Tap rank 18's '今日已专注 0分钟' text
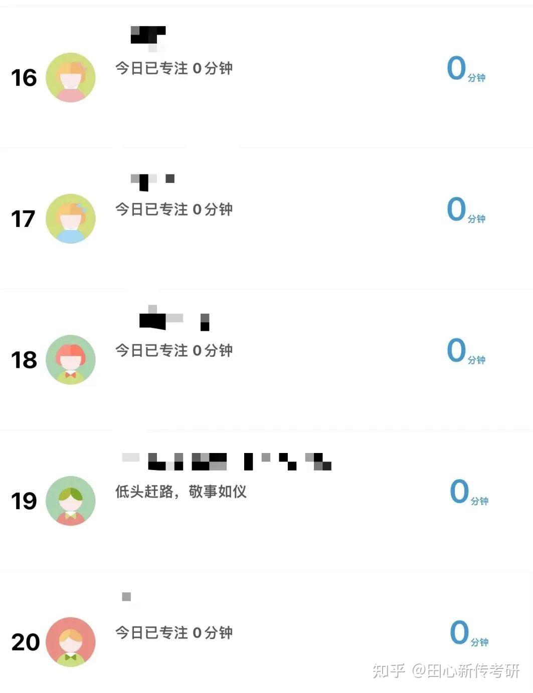This screenshot has width=533, height=693. (x=174, y=350)
